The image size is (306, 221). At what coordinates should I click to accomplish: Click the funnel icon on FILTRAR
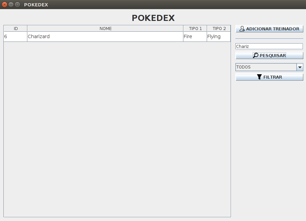pyautogui.click(x=259, y=77)
